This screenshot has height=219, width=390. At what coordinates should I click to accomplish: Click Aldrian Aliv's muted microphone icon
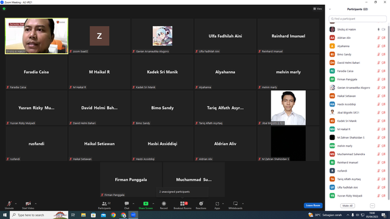378,38
